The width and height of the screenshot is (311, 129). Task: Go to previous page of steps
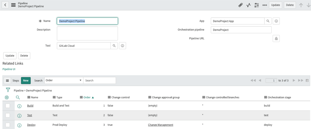(260, 80)
